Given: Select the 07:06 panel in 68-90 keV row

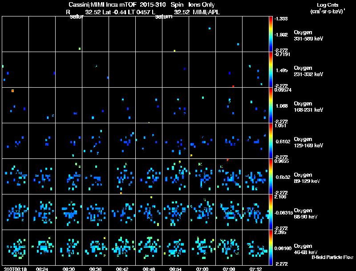Looking at the screenshot, I should [229, 212].
